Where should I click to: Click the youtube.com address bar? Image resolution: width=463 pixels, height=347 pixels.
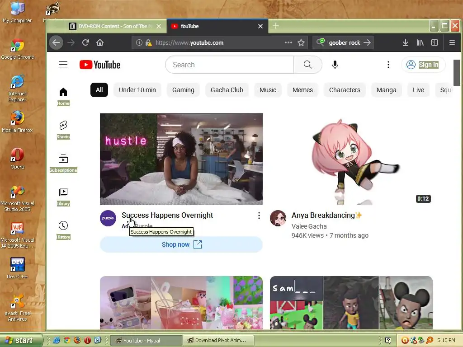coord(220,43)
